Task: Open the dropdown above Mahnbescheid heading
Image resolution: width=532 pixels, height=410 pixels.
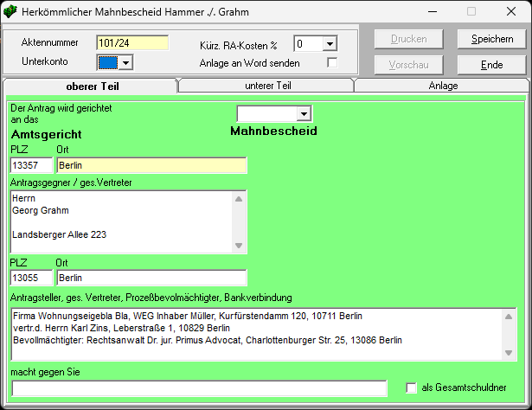Action: tap(303, 114)
